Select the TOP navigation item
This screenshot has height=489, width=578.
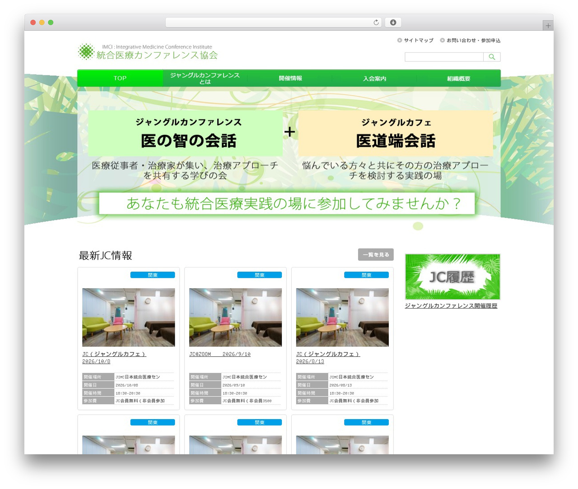pos(120,78)
